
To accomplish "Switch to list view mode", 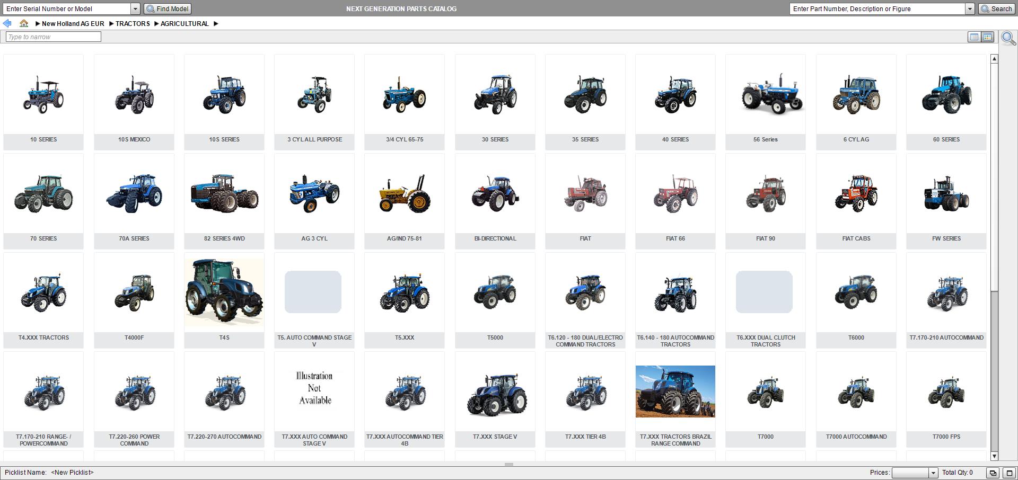I will coord(974,37).
